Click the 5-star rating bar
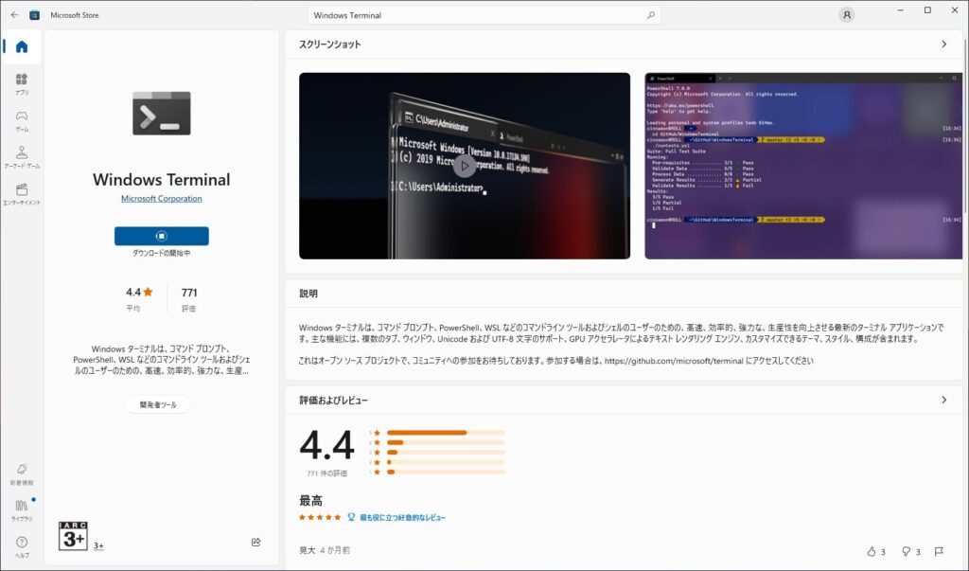 pos(446,433)
